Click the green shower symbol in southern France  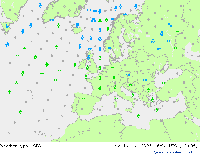click(100, 88)
